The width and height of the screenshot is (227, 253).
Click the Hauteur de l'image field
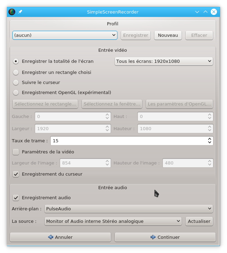[188, 163]
